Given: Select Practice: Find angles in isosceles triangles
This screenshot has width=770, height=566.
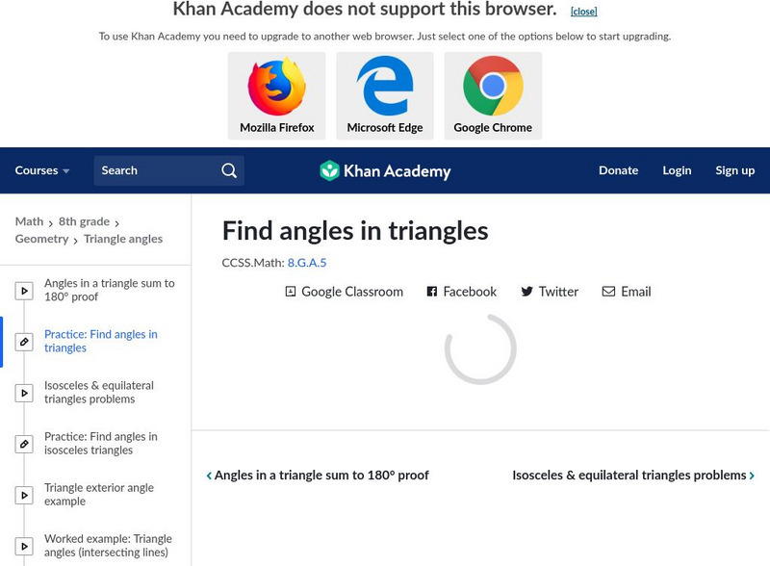Looking at the screenshot, I should [x=100, y=443].
